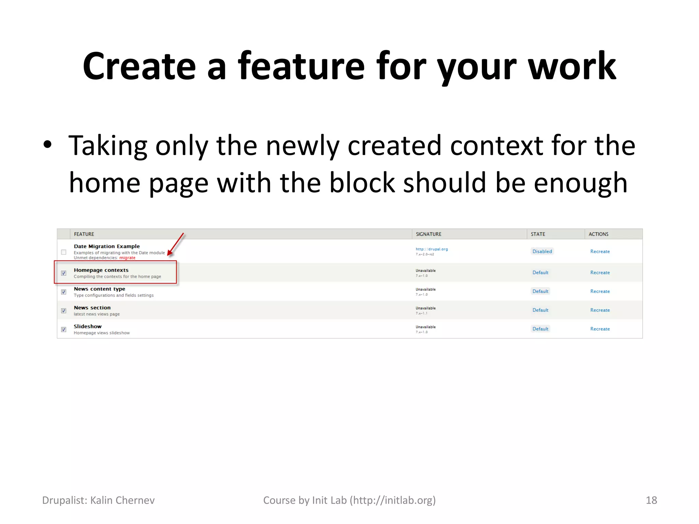699x524 pixels.
Task: Click the Default state for News content type
Action: pyautogui.click(x=540, y=291)
